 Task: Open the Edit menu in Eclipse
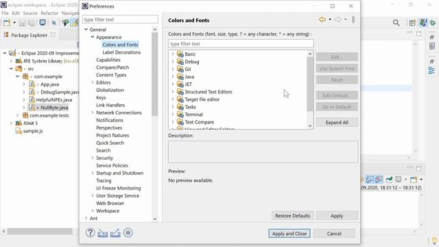click(x=16, y=13)
